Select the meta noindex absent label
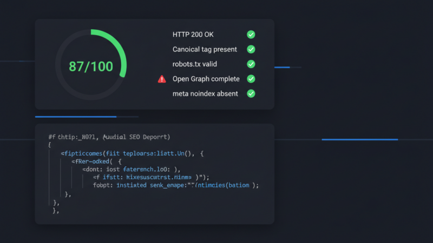The width and height of the screenshot is (433, 243). coord(205,93)
